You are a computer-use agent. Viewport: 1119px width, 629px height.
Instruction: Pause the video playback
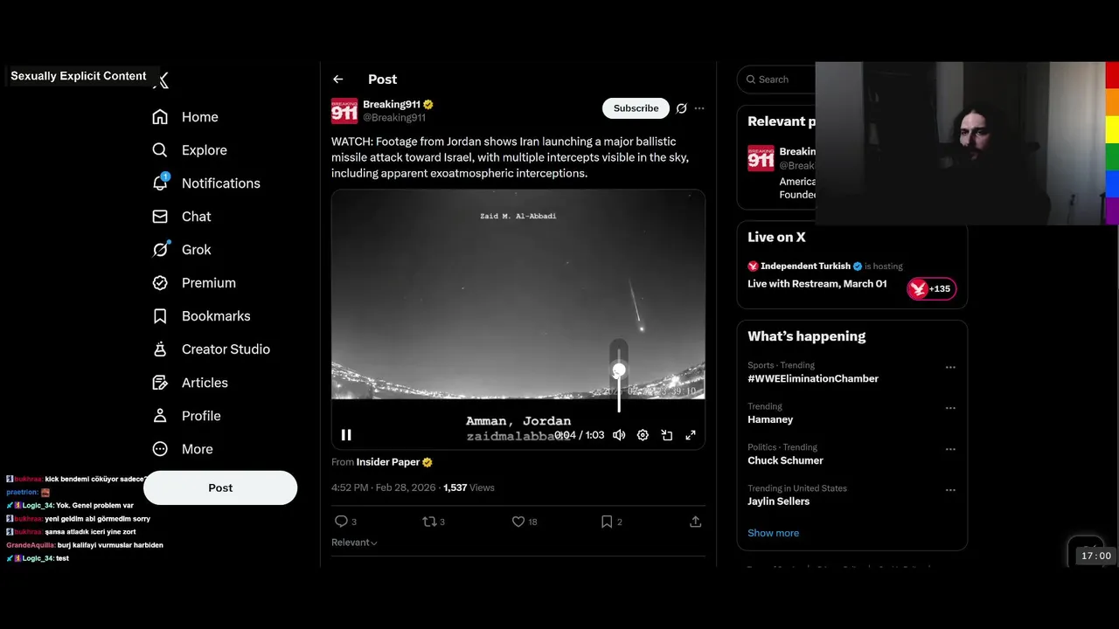pos(346,435)
